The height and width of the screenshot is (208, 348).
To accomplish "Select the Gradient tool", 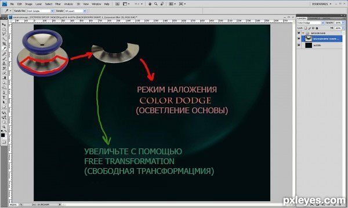I will 4,78.
